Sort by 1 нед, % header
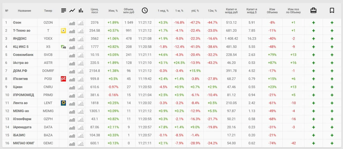This screenshot has height=149, width=343. tap(163, 11)
